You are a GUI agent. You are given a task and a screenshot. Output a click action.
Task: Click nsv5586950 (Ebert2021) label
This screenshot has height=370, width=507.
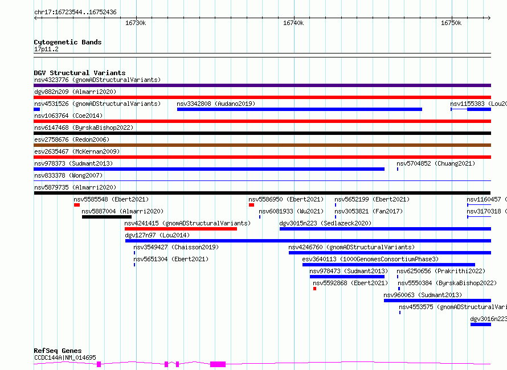point(286,199)
